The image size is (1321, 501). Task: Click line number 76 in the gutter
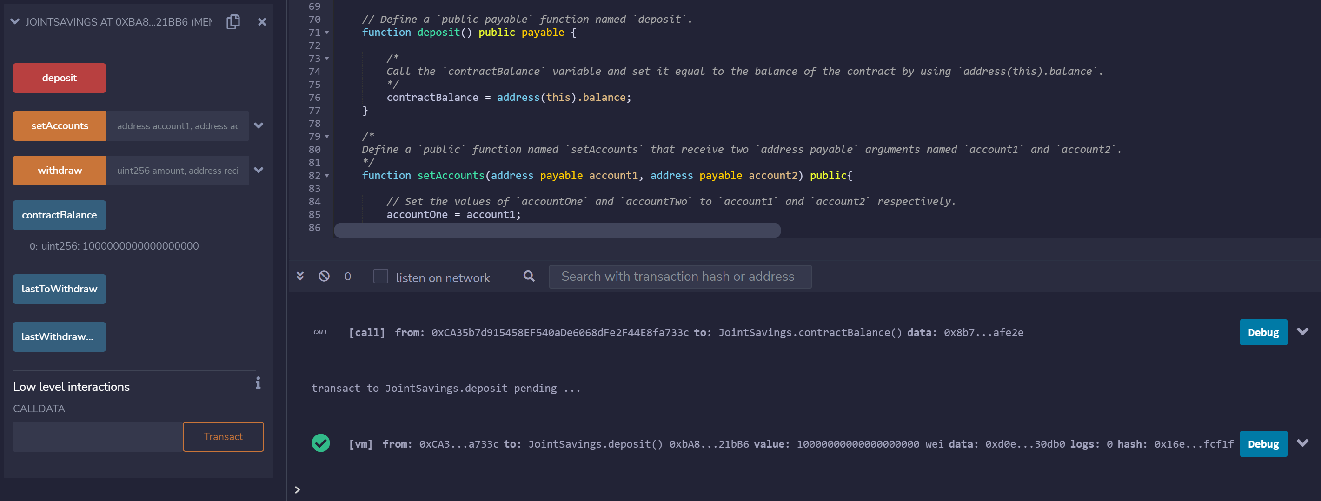[314, 98]
